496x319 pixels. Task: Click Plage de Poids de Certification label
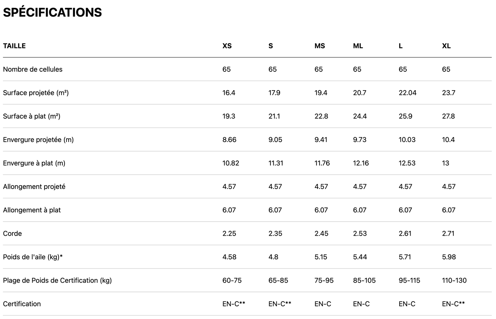pyautogui.click(x=57, y=280)
